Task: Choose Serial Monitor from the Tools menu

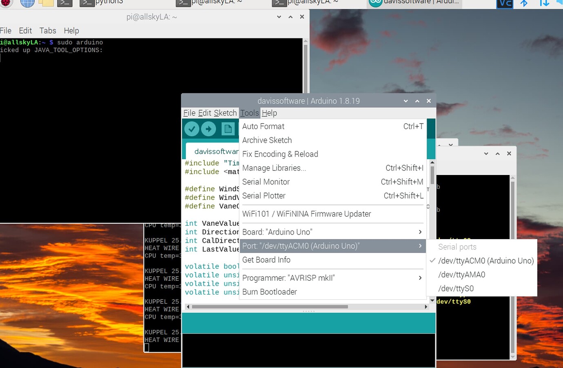Action: pos(266,182)
